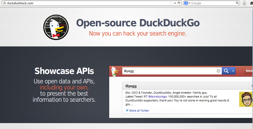This screenshot has height=129, width=253.
Task: Click the More button in demo header
Action: 249,71
